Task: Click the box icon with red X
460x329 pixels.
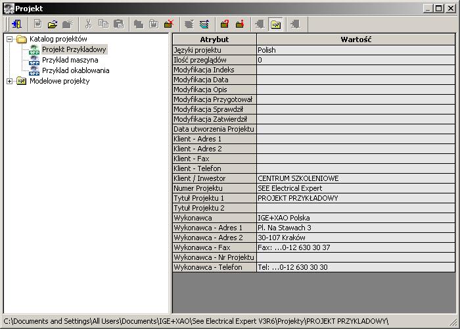Action: [x=169, y=24]
